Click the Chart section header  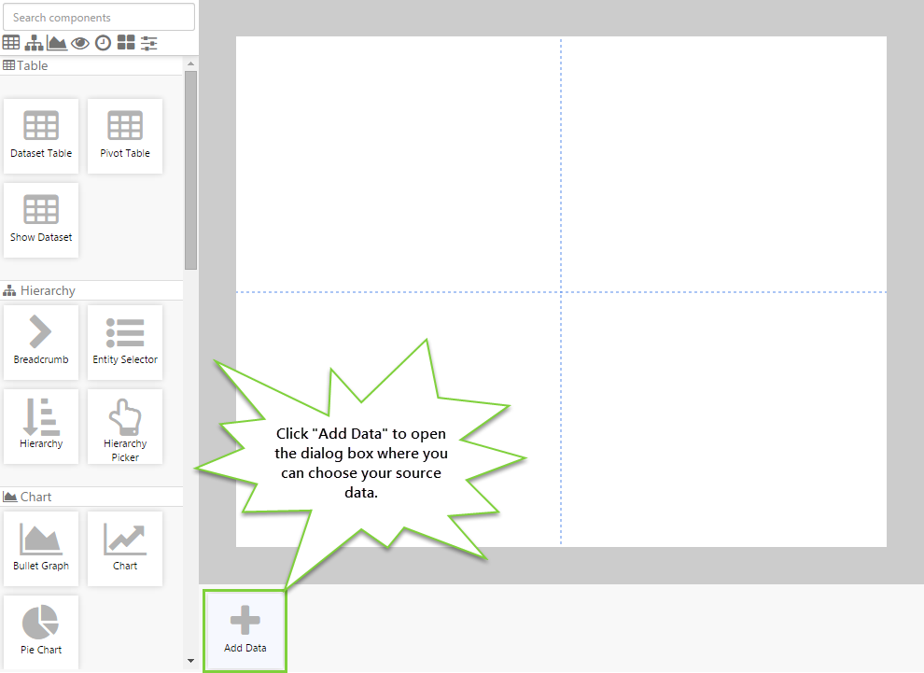35,498
